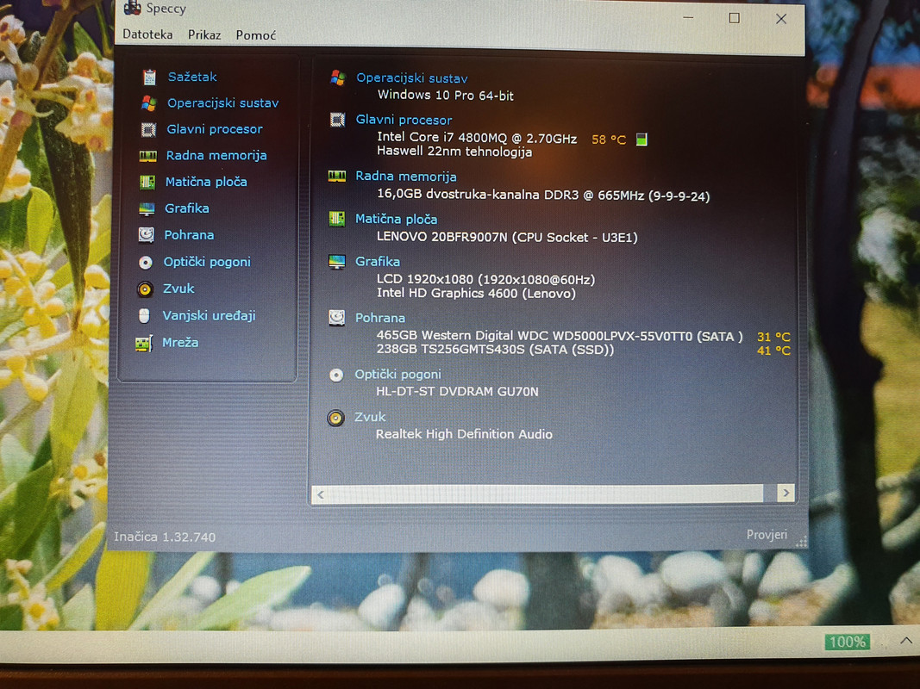Click the processor icon in summary panel
Image resolution: width=920 pixels, height=689 pixels.
pyautogui.click(x=337, y=120)
